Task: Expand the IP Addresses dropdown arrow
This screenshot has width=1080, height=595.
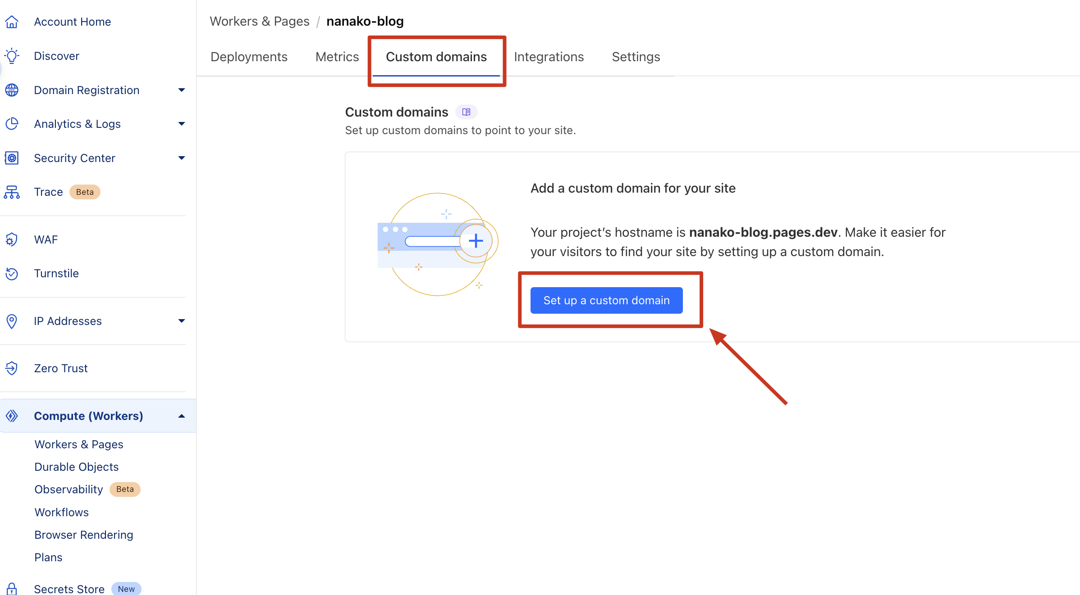Action: [x=181, y=321]
